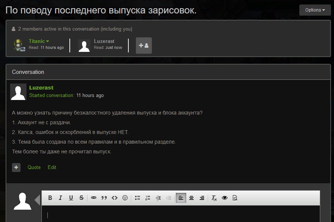Insert a quote block in the editor
The image size is (334, 222).
point(104,198)
